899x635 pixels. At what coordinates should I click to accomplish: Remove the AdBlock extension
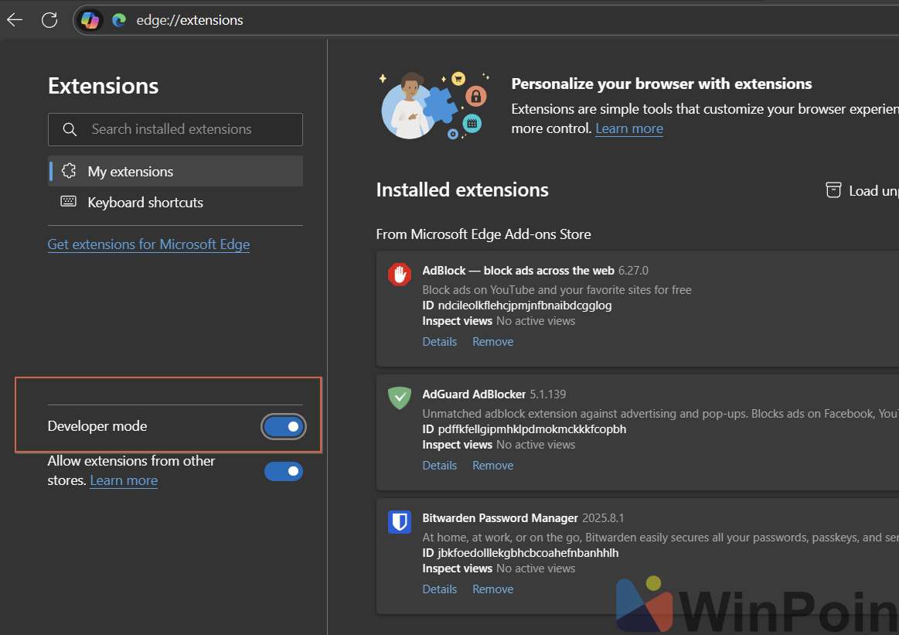pos(493,341)
